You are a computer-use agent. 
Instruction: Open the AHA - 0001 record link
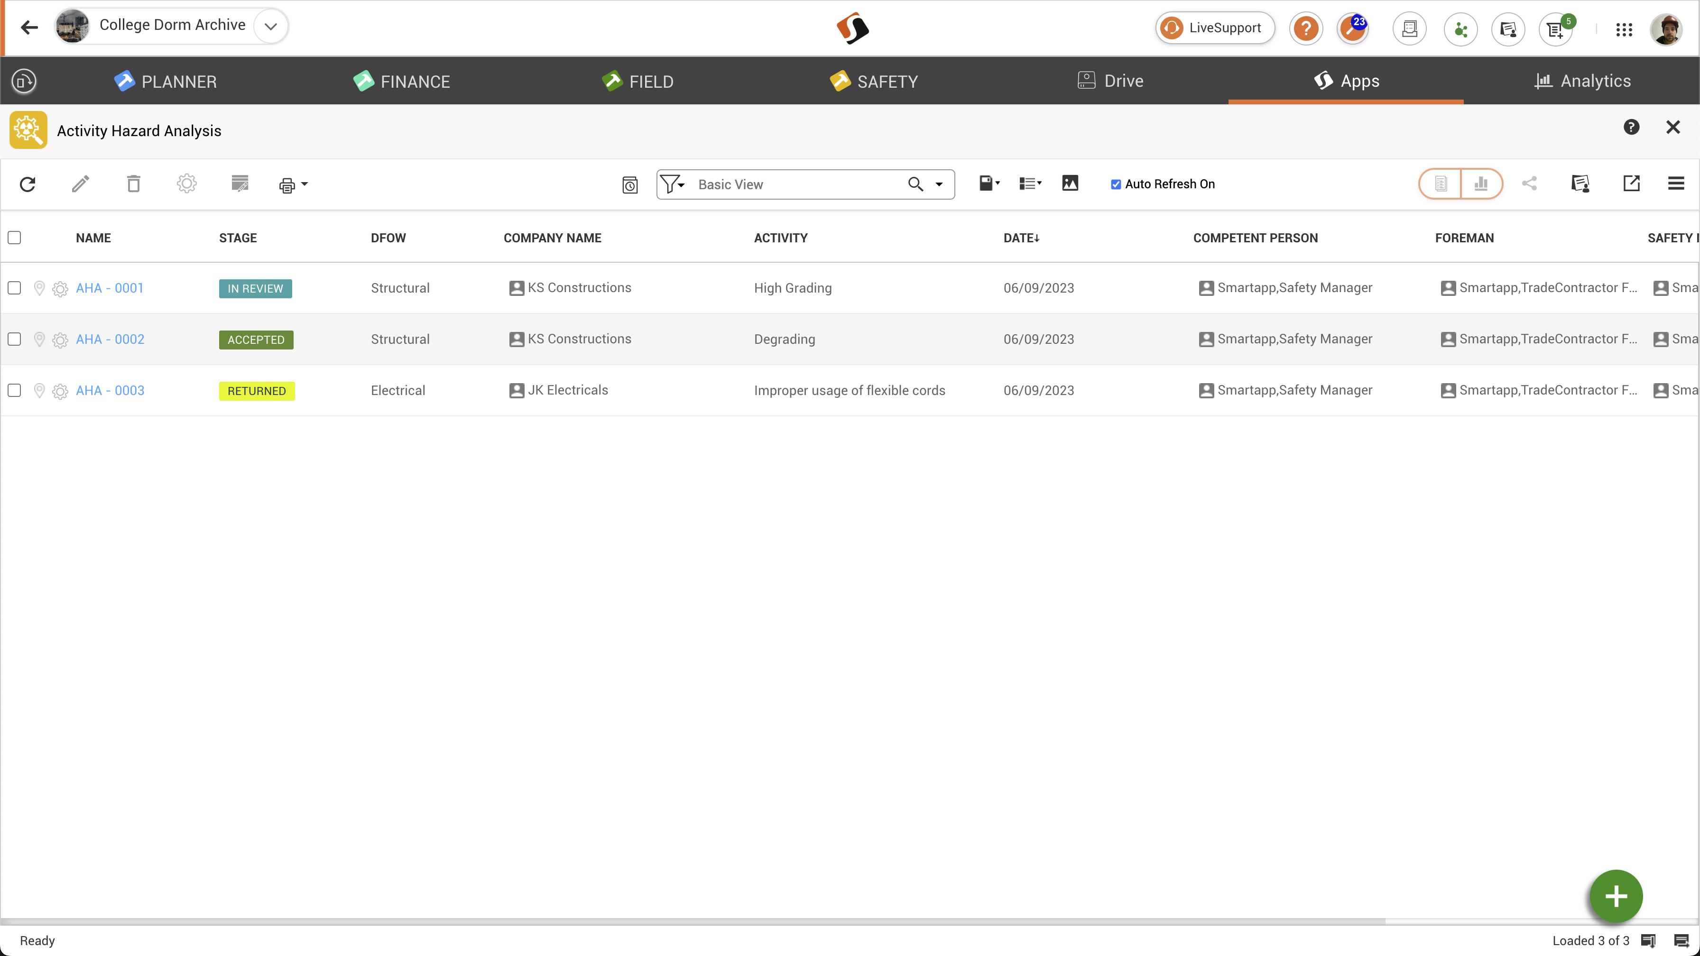coord(110,288)
